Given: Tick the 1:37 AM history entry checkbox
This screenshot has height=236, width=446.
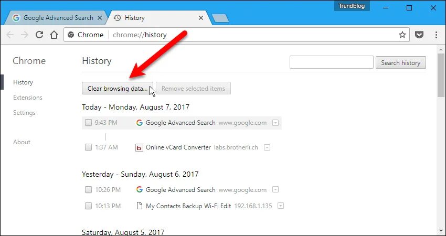Looking at the screenshot, I should tap(89, 147).
